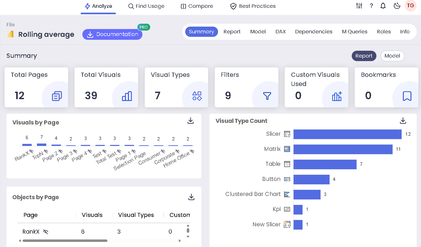Open the settings sliders icon

click(359, 6)
